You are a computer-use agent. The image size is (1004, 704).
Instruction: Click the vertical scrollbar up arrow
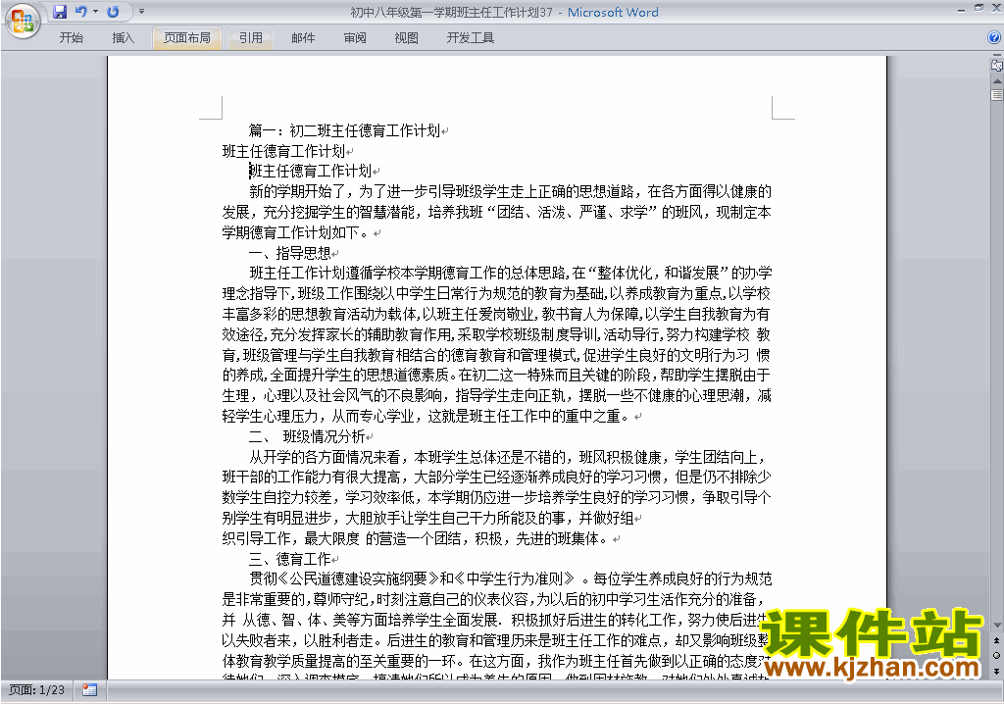[997, 81]
